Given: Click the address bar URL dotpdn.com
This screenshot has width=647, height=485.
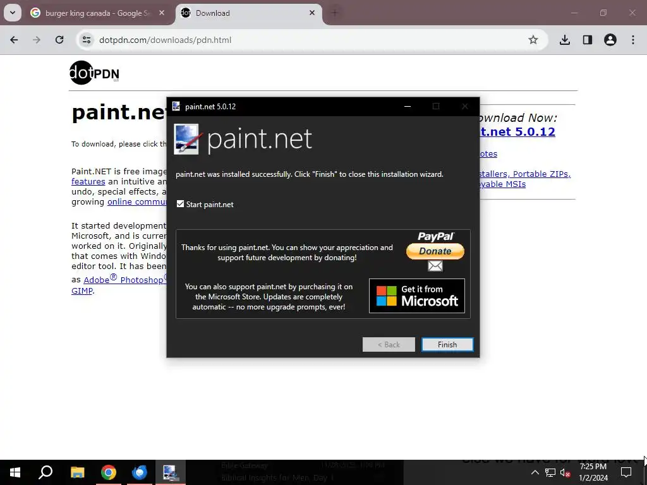Looking at the screenshot, I should pos(165,40).
